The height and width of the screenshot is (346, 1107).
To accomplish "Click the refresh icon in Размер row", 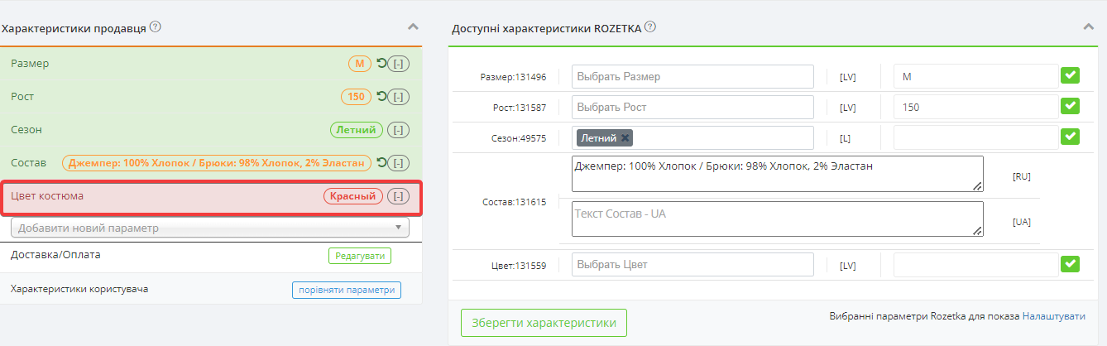I will [381, 64].
